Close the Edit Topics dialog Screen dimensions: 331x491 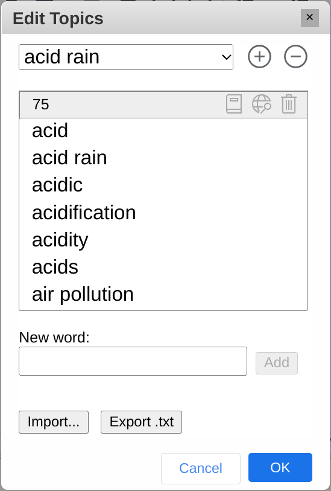310,18
